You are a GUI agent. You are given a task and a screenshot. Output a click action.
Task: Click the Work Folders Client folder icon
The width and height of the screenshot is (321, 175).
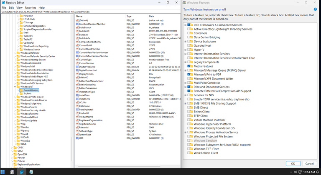pos(191,153)
